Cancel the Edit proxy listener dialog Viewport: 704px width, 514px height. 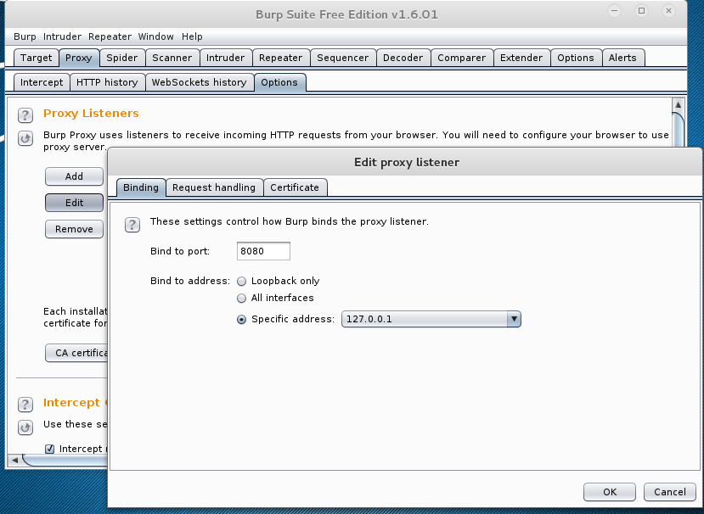(x=670, y=492)
